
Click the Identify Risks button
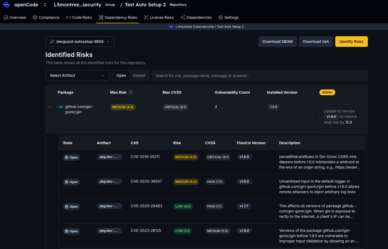pyautogui.click(x=351, y=42)
